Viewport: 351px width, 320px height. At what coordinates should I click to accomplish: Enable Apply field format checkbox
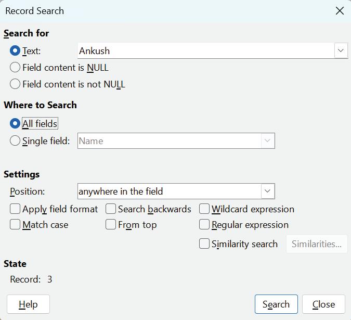coord(15,209)
